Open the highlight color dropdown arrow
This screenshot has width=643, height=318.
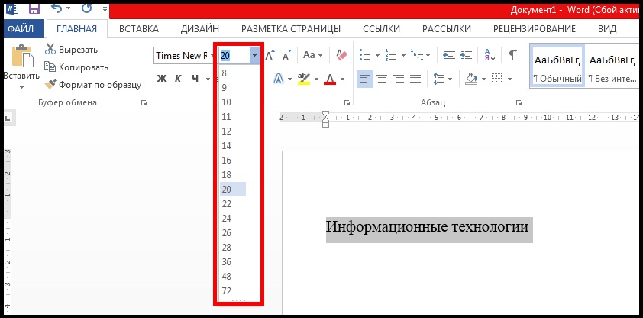point(317,79)
